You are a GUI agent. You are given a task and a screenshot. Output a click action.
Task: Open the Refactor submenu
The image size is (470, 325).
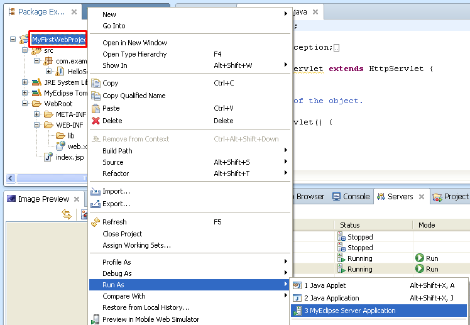pyautogui.click(x=190, y=174)
